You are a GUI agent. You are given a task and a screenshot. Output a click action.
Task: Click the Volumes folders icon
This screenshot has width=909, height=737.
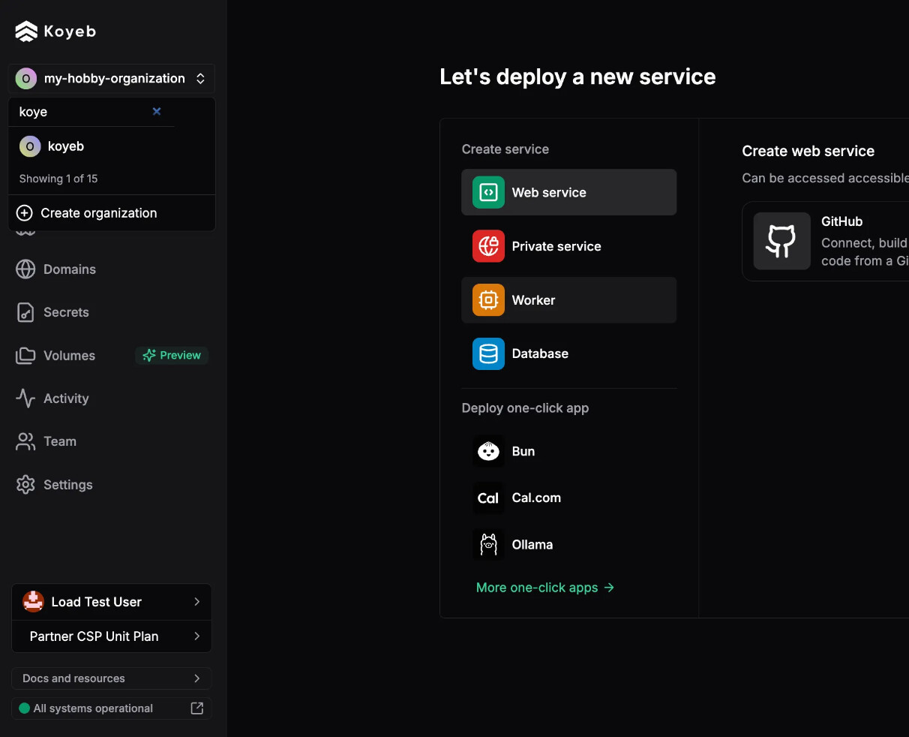point(25,356)
